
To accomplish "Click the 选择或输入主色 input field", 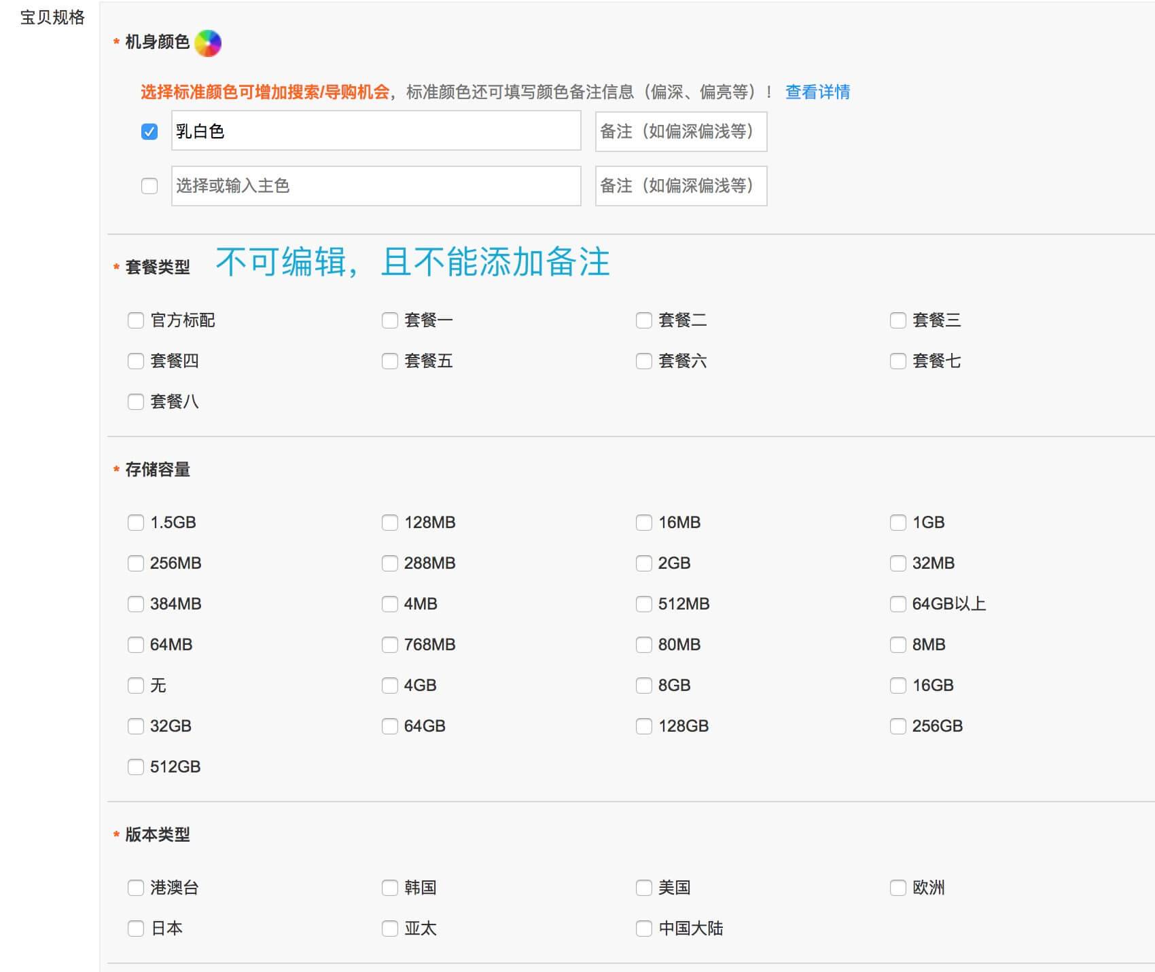I will pos(376,185).
